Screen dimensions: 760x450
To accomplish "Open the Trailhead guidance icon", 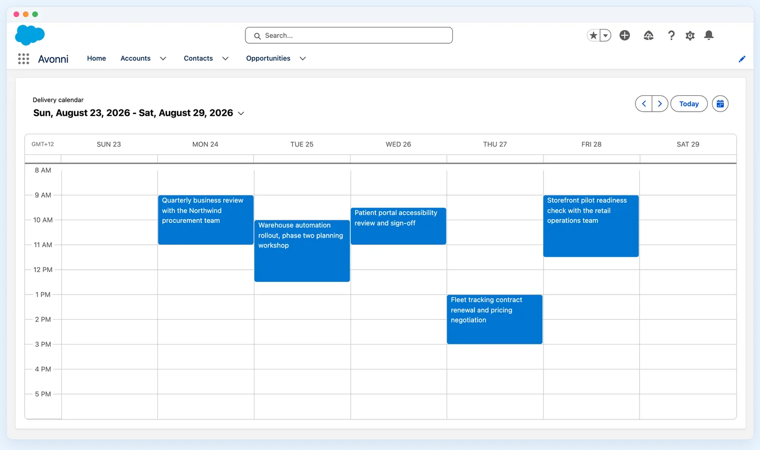I will point(649,35).
